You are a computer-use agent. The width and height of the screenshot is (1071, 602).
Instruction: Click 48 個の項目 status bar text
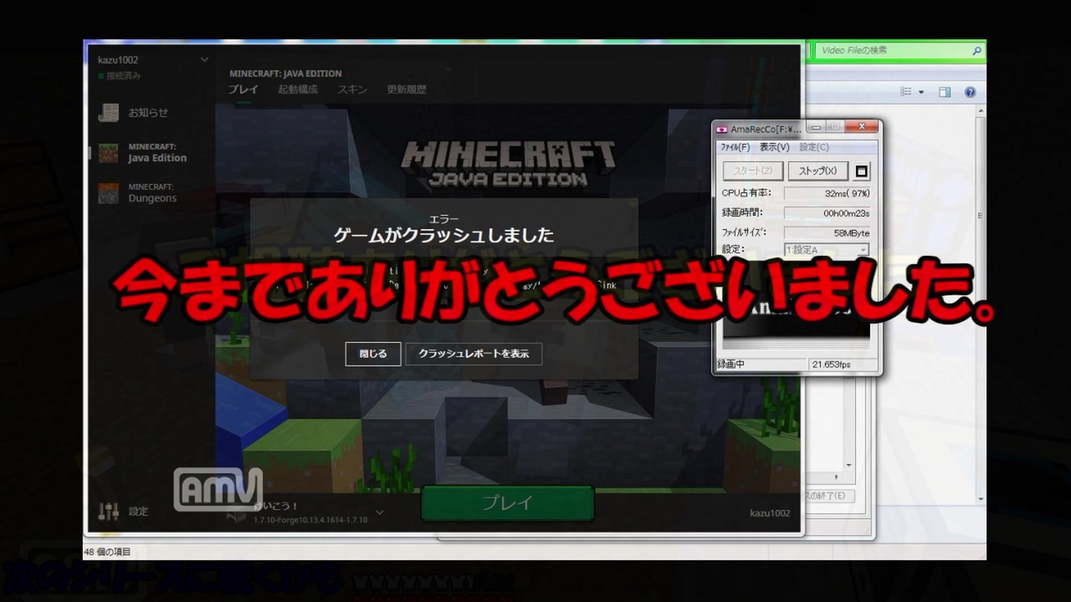107,552
